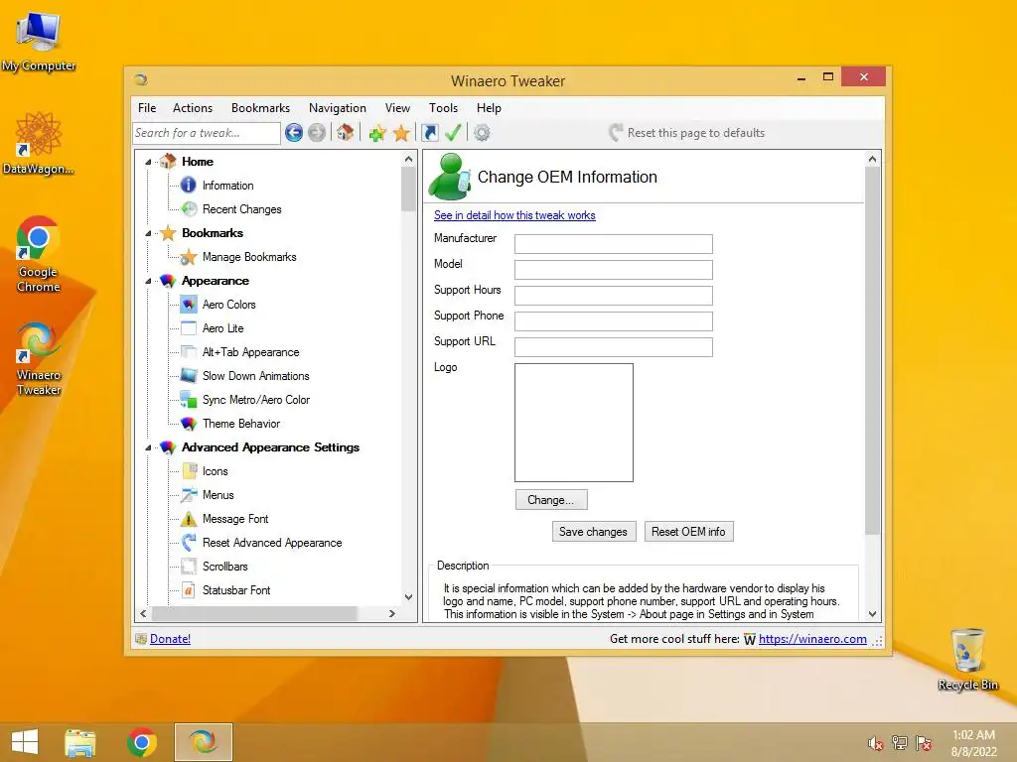Image resolution: width=1017 pixels, height=762 pixels.
Task: Click into the Support Hours field
Action: click(x=614, y=296)
